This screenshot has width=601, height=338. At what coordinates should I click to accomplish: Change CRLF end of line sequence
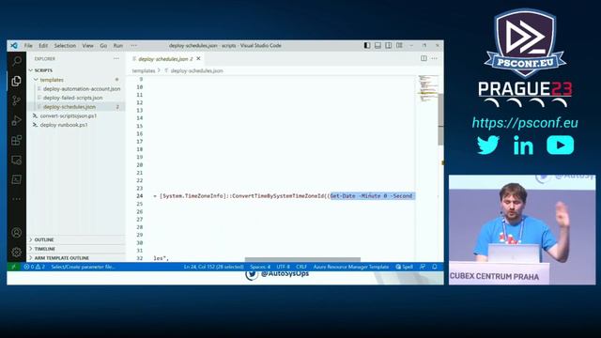coord(301,267)
